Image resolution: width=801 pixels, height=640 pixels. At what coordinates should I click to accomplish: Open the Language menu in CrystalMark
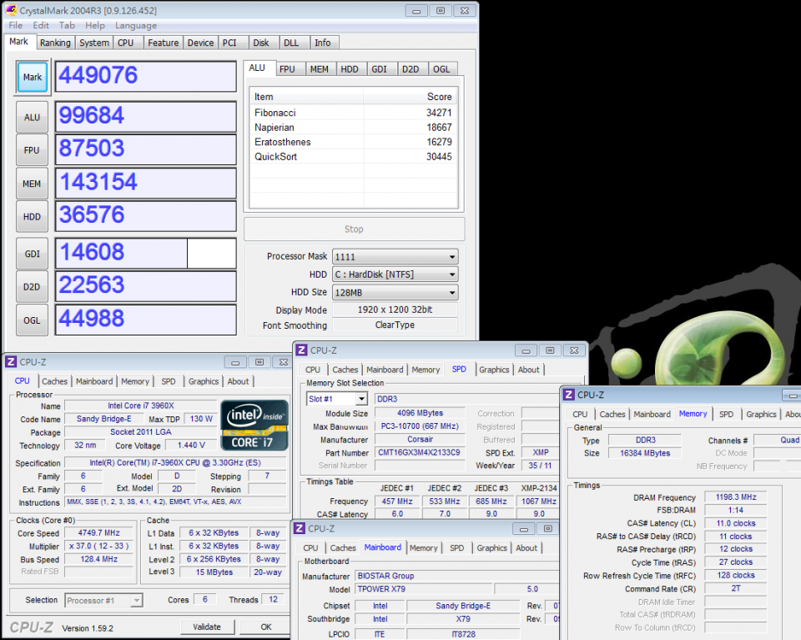pos(135,26)
